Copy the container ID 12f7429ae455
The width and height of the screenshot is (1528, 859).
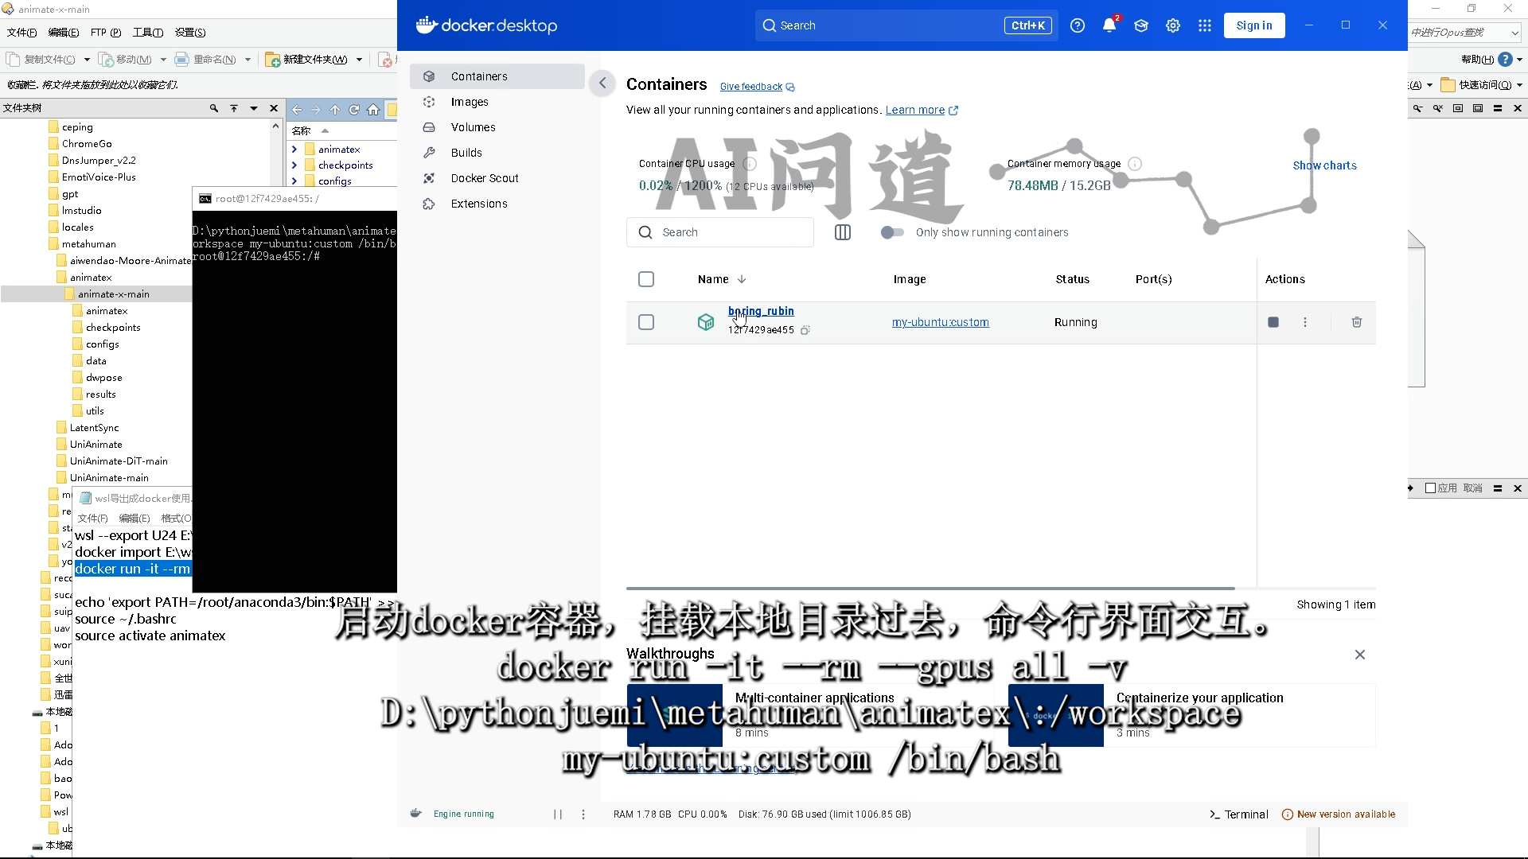coord(805,330)
